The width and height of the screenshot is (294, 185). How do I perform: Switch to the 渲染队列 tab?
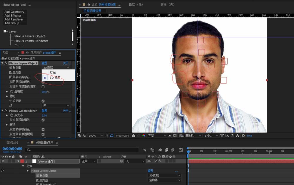[12, 143]
